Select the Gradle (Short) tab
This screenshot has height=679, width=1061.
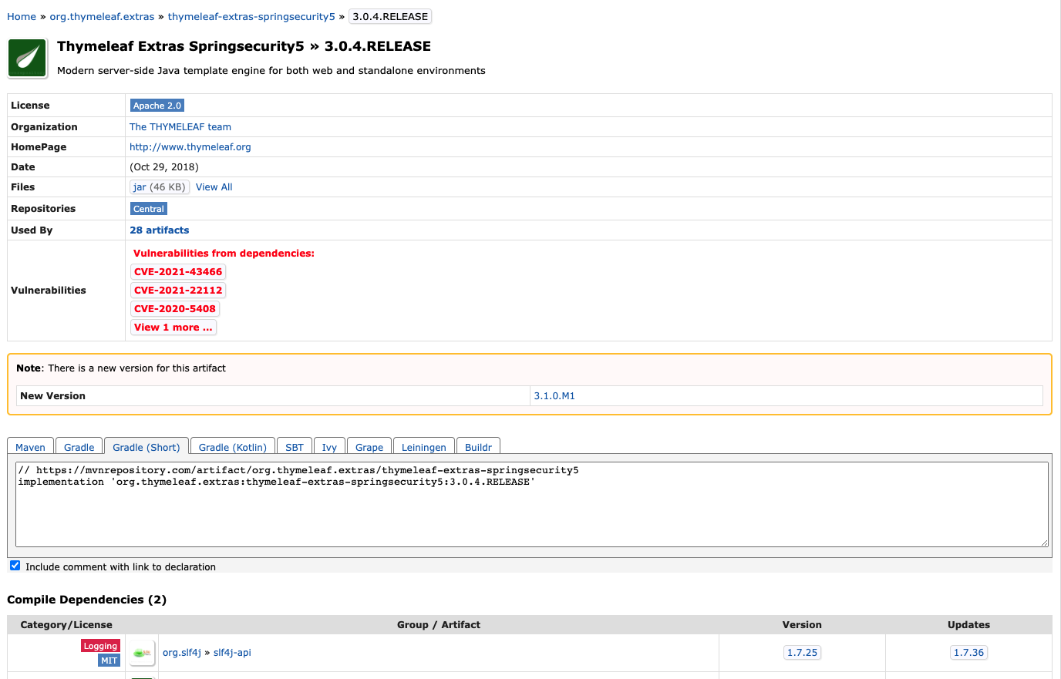(x=147, y=447)
